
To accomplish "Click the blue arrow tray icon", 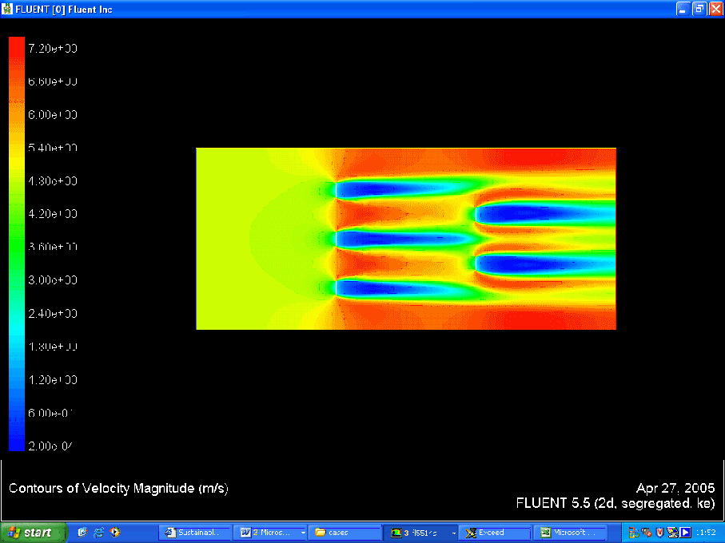I will click(x=685, y=533).
